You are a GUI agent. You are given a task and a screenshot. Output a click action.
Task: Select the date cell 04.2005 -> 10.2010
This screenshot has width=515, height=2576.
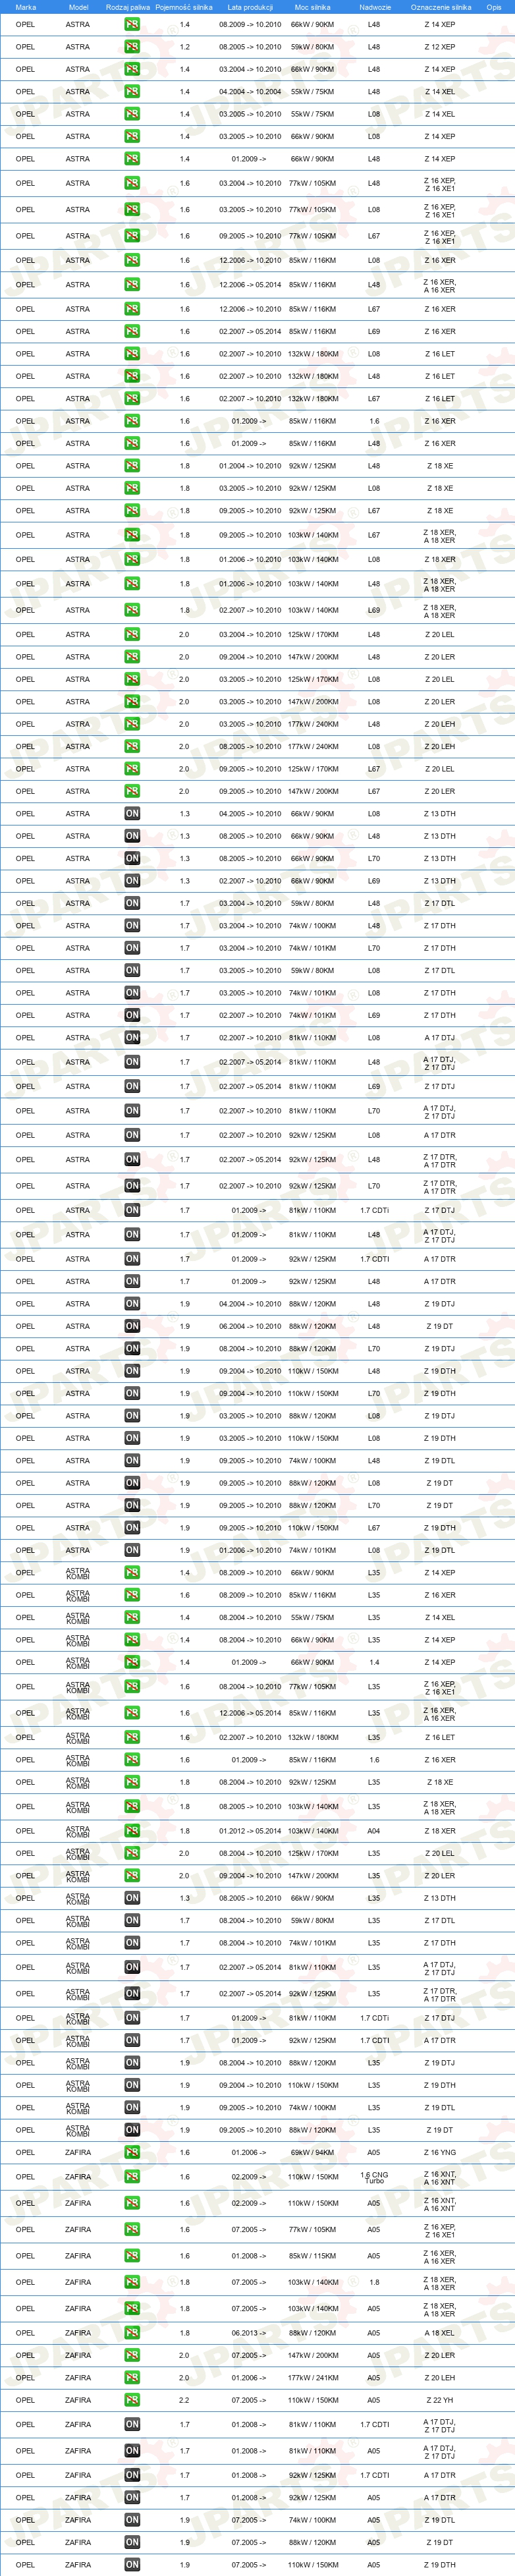250,814
